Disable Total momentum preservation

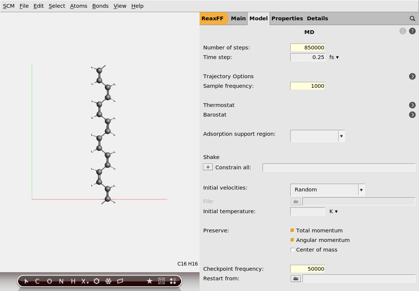(292, 231)
